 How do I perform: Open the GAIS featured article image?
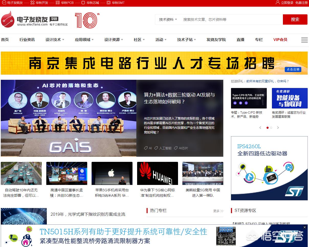[x=69, y=118]
